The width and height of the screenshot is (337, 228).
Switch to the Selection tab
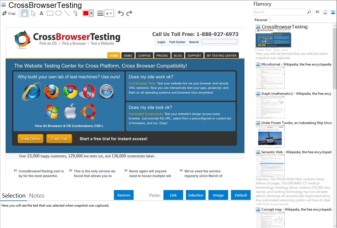[14, 196]
